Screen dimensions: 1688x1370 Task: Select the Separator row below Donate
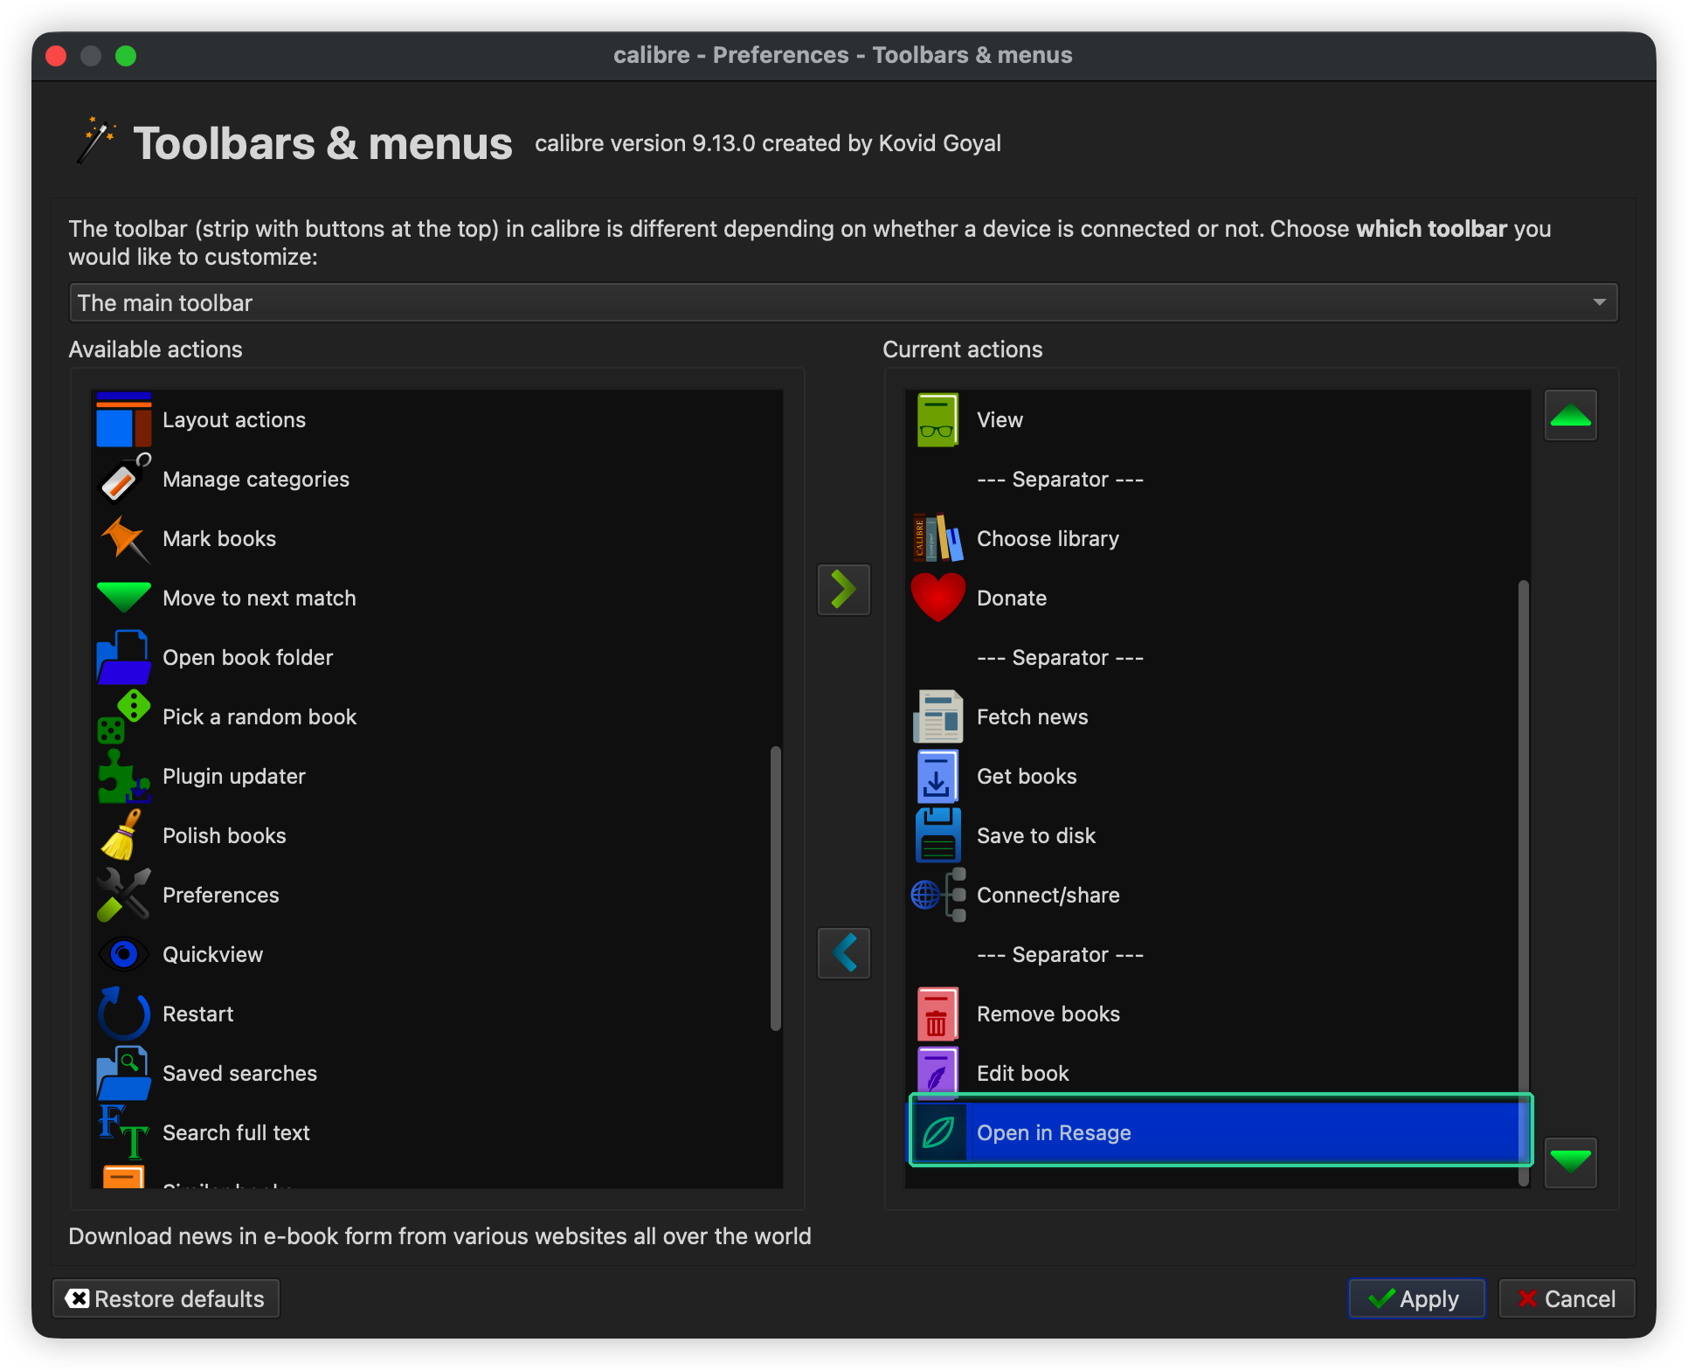(1217, 658)
